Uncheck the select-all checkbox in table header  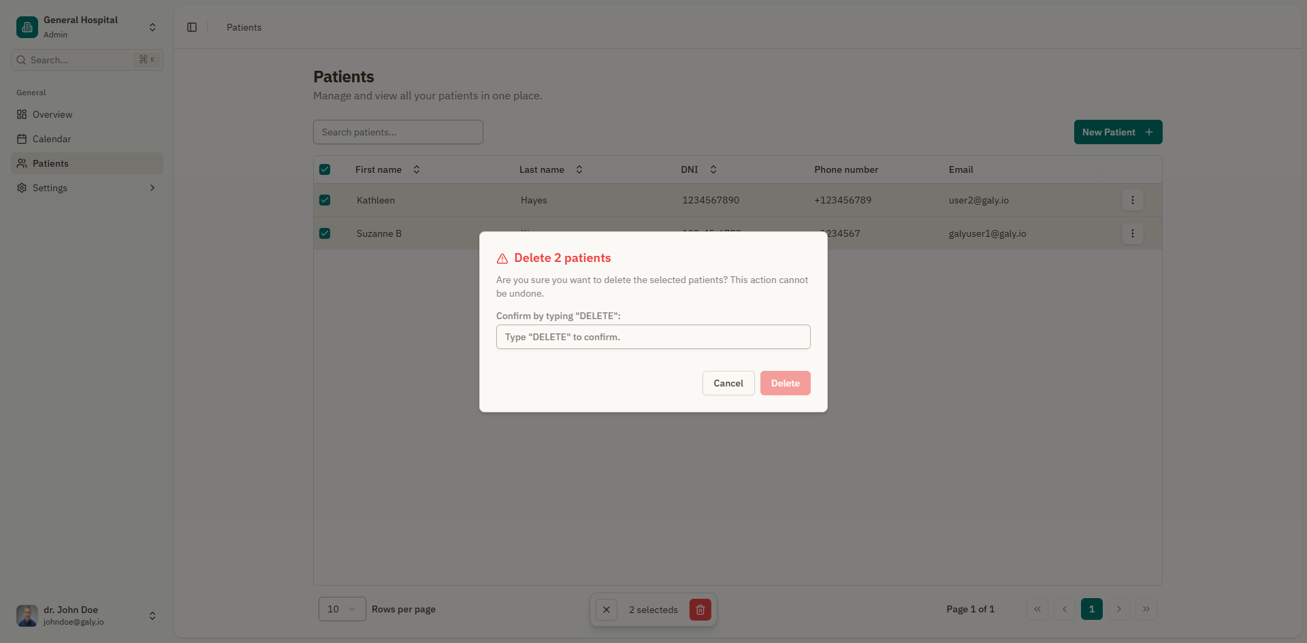(x=325, y=169)
